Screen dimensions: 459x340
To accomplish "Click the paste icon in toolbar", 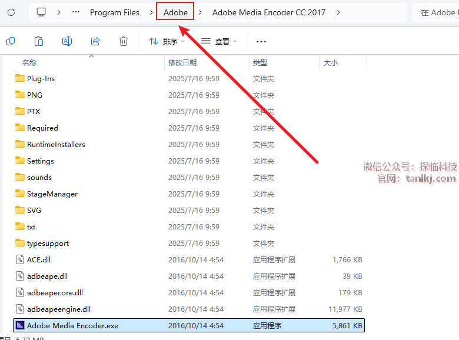I will (39, 41).
